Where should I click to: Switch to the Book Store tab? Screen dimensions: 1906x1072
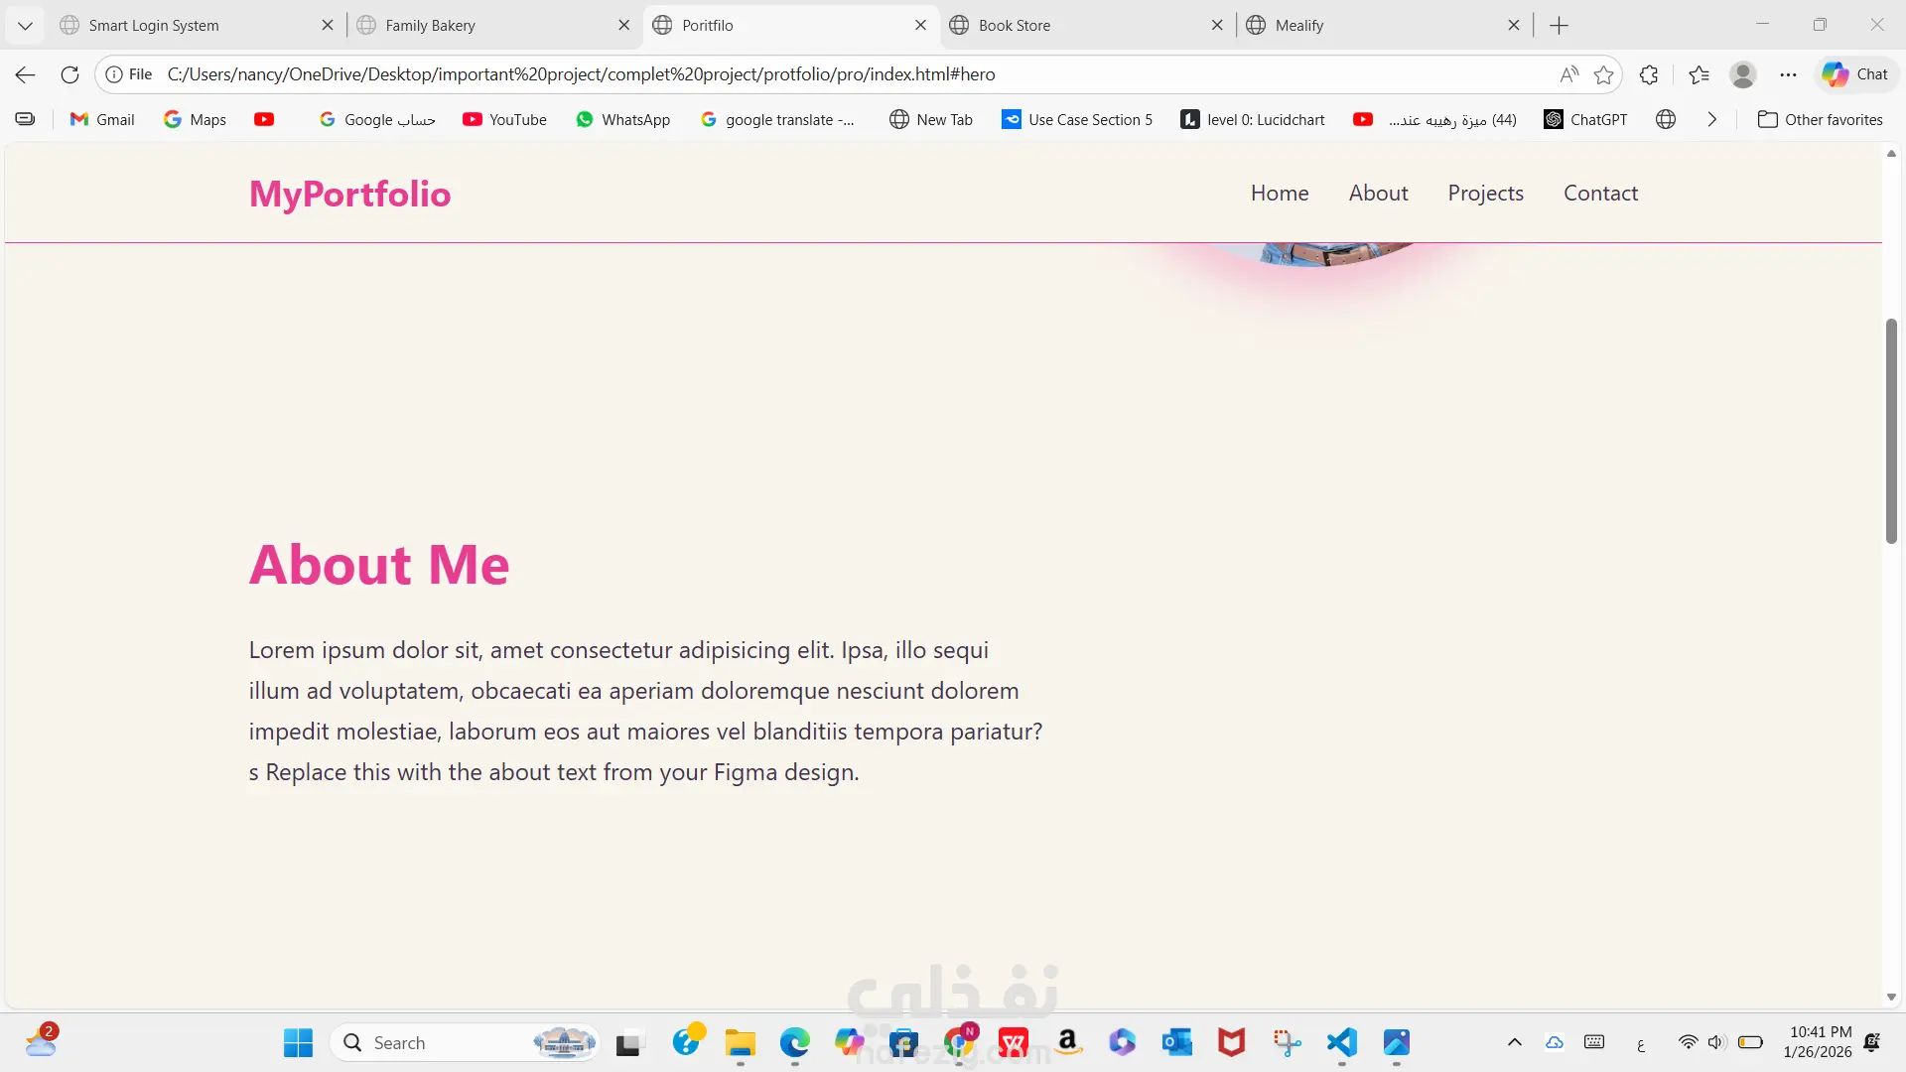pyautogui.click(x=1015, y=26)
